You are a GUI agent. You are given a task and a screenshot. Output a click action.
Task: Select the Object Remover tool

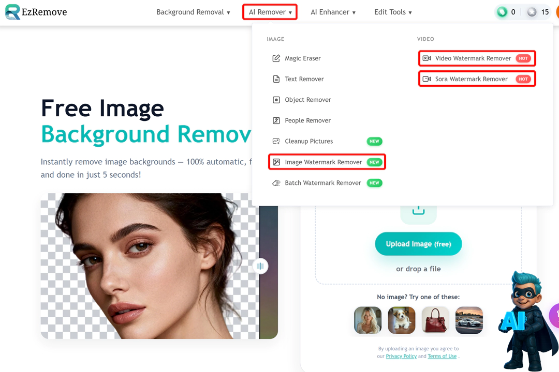click(306, 100)
